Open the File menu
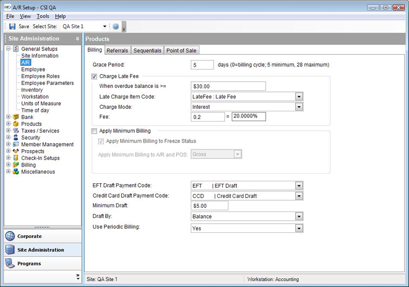Image resolution: width=409 pixels, height=287 pixels. pos(10,16)
